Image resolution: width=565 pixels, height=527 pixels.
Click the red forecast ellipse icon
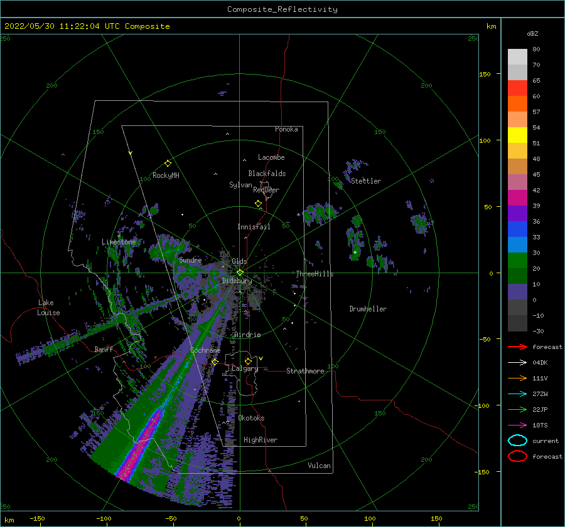point(517,456)
